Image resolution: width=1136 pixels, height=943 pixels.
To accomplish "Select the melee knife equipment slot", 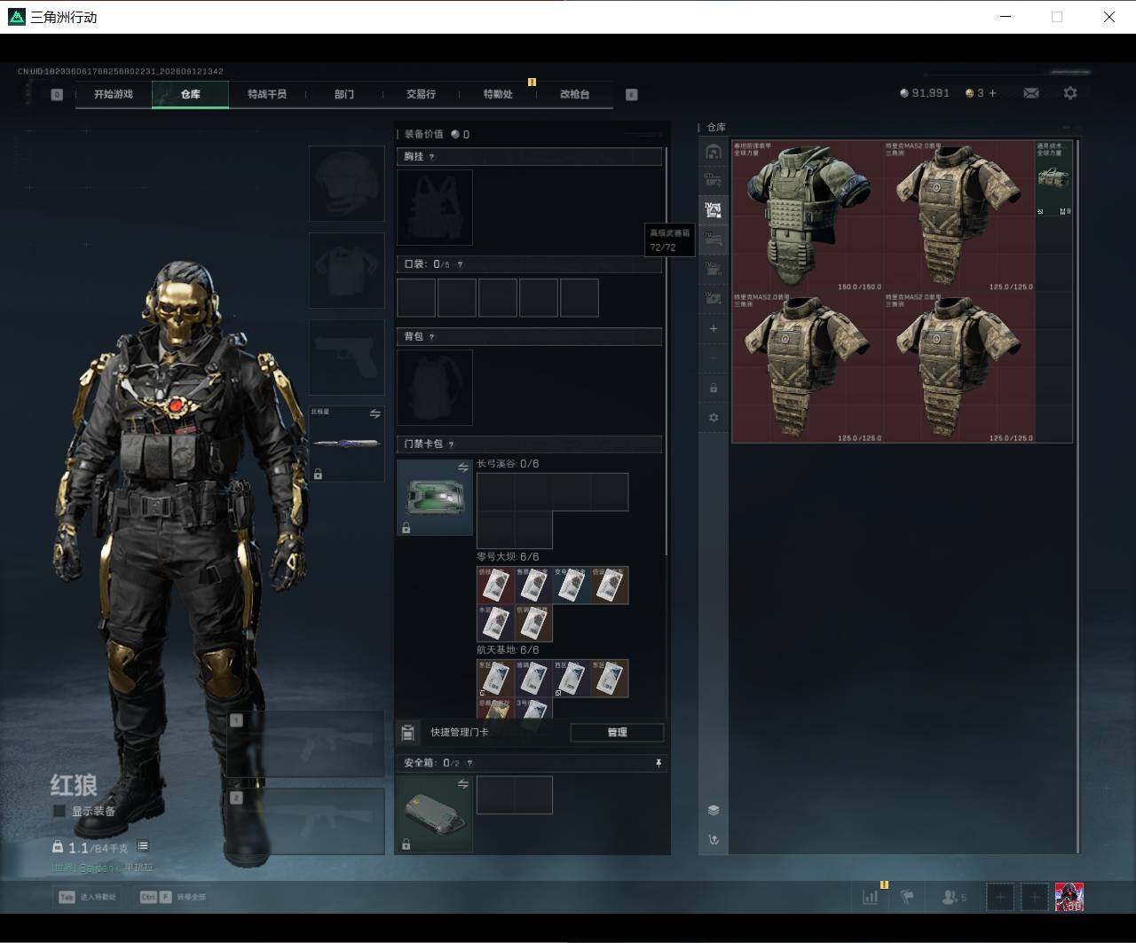I will (346, 444).
